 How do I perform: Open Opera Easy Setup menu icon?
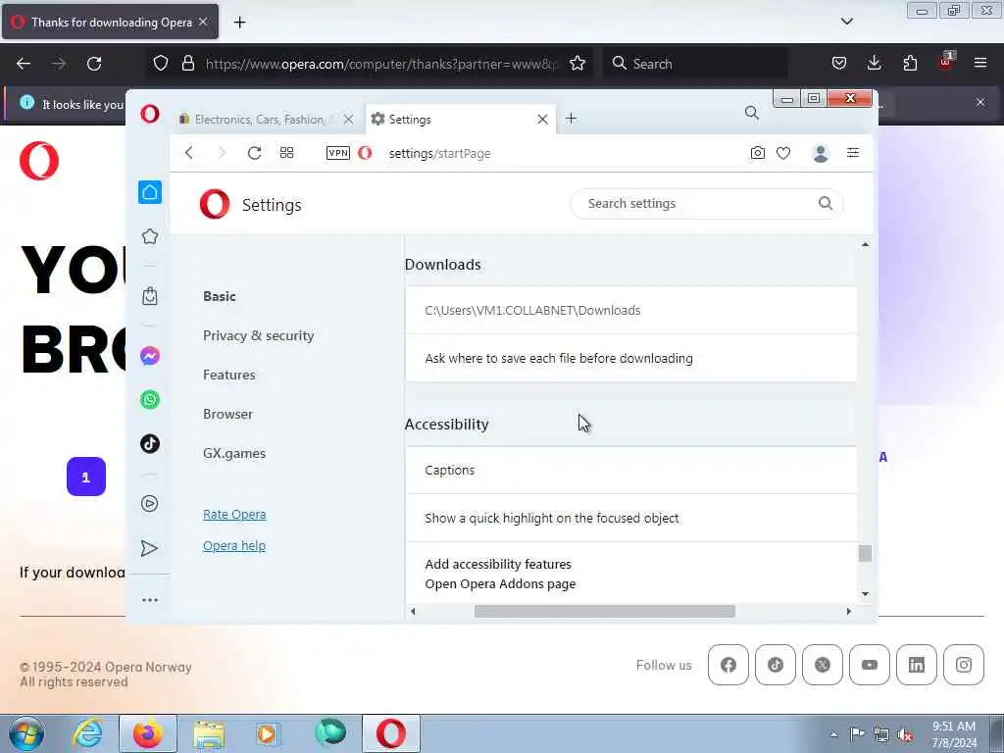click(x=853, y=153)
